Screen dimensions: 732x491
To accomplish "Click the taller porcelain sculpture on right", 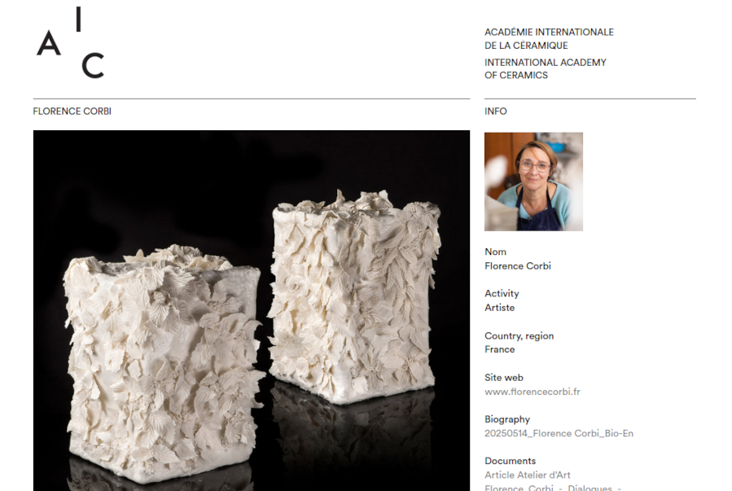I will tap(355, 296).
